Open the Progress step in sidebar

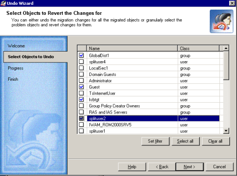[x=16, y=68]
